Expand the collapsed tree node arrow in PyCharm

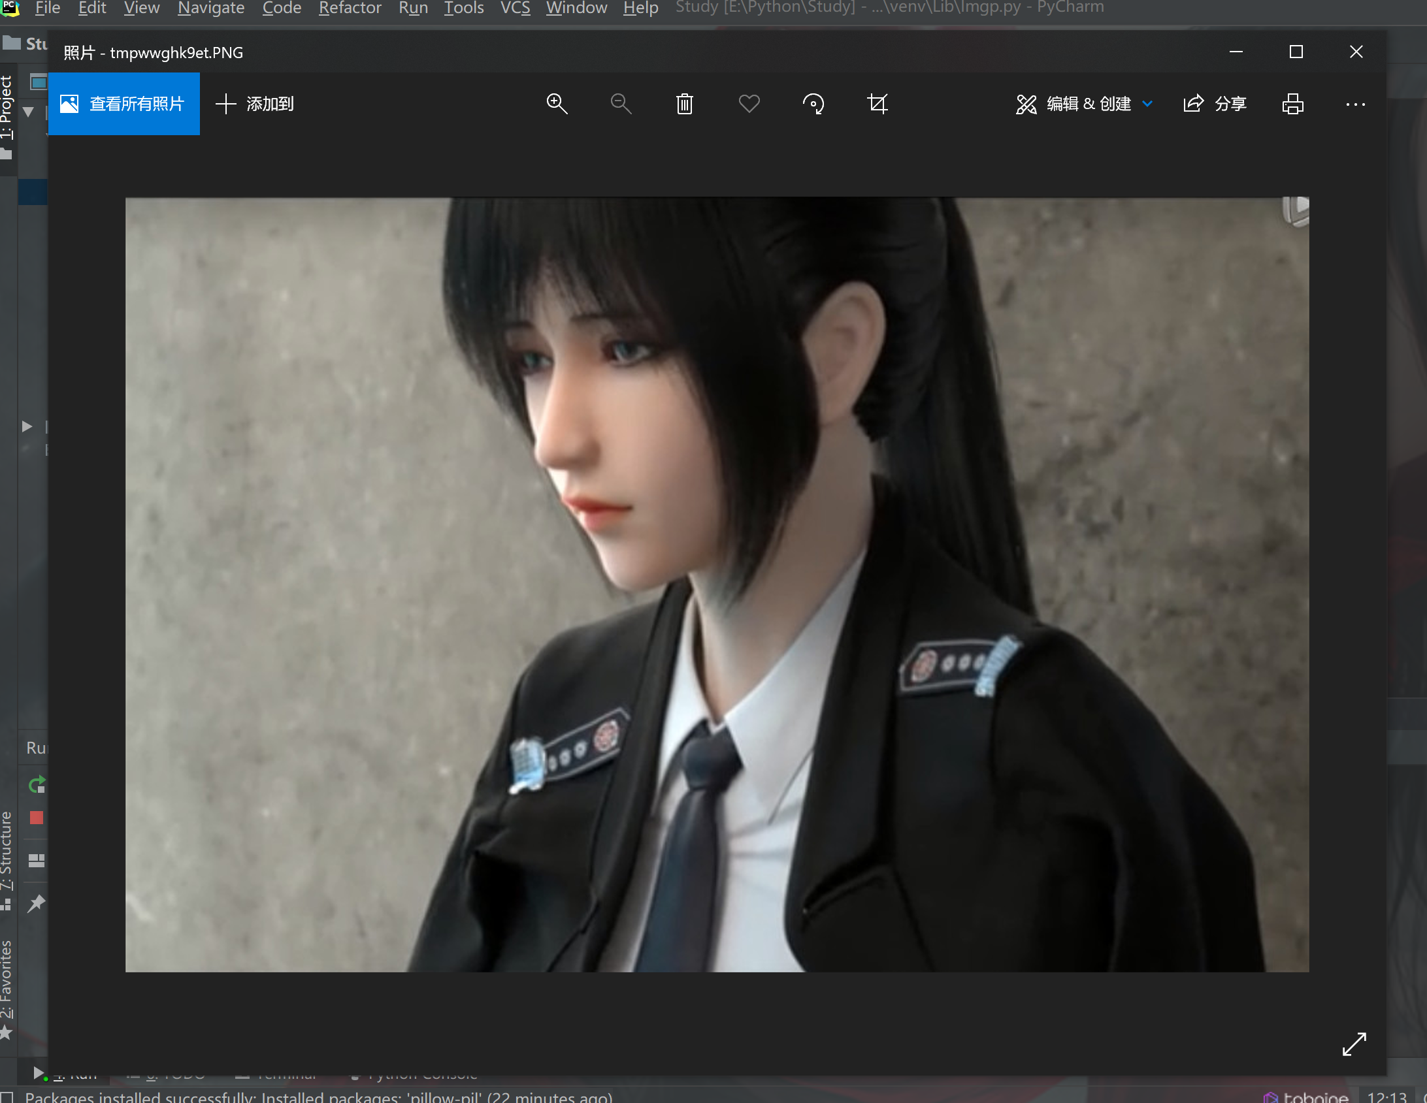[27, 426]
